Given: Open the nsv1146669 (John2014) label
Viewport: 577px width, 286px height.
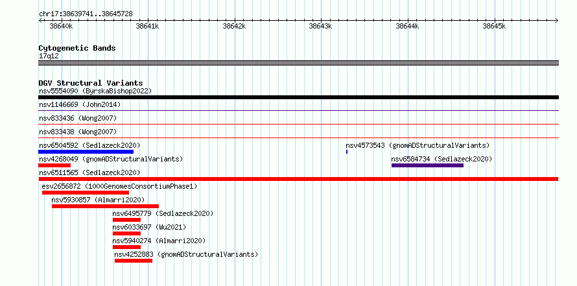Looking at the screenshot, I should pos(80,104).
